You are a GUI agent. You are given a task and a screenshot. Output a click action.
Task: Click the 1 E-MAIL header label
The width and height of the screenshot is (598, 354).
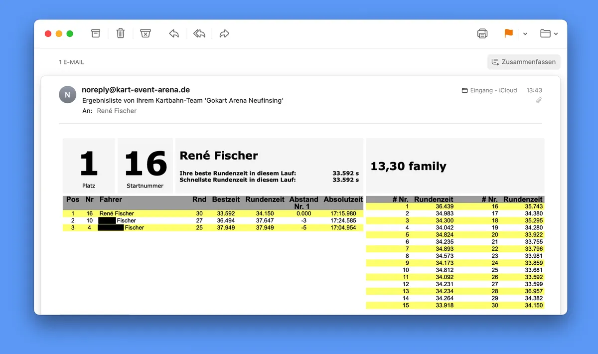click(x=71, y=62)
